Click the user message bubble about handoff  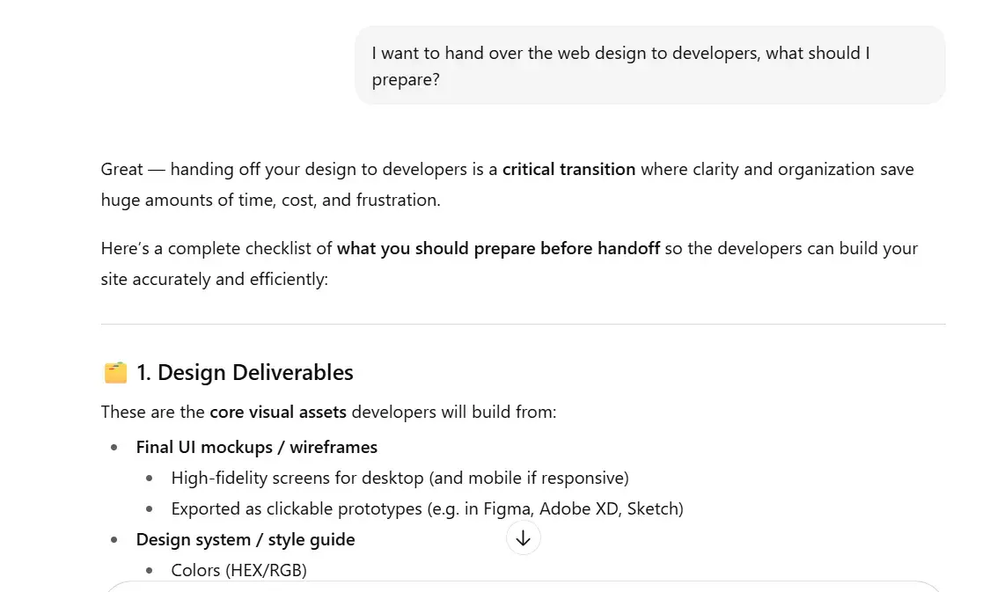click(650, 65)
